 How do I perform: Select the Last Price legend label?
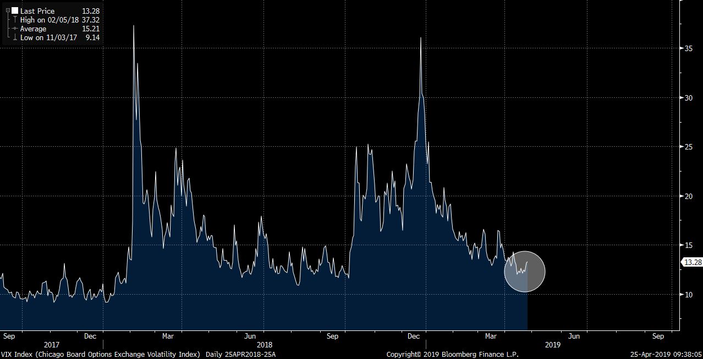37,11
